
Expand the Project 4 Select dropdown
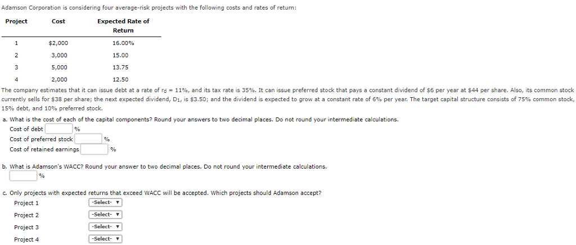click(105, 239)
